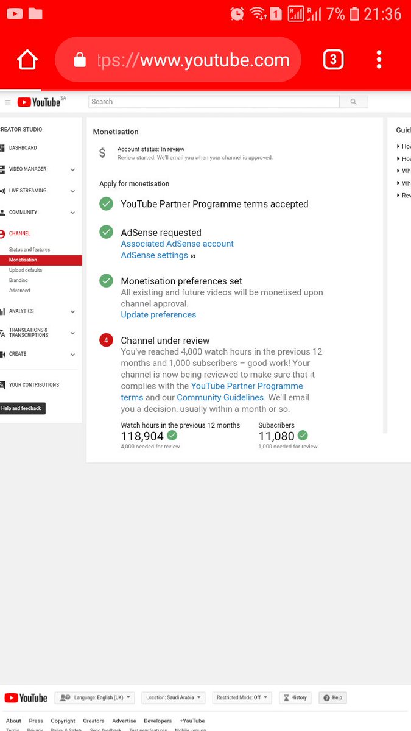Viewport: 411px width, 731px height.
Task: Open the YouTube hamburger guide menu
Action: tap(8, 102)
